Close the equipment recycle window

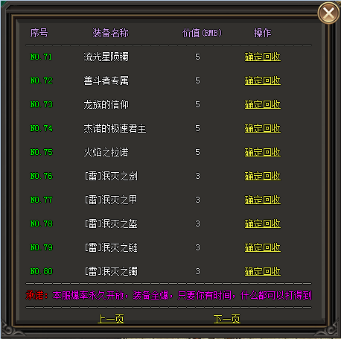pyautogui.click(x=328, y=13)
